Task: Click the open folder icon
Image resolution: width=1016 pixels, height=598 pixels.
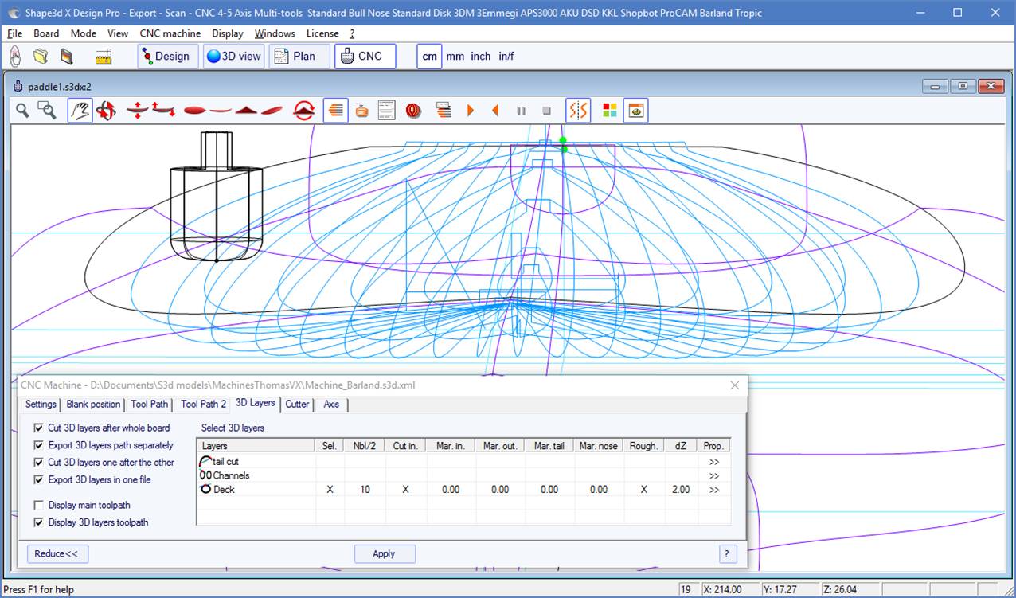Action: 41,57
